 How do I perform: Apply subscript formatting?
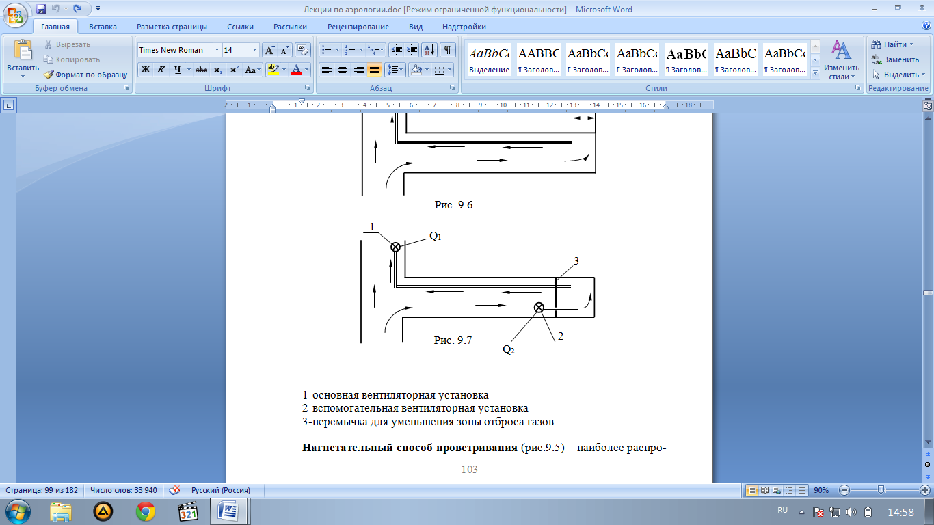[218, 70]
